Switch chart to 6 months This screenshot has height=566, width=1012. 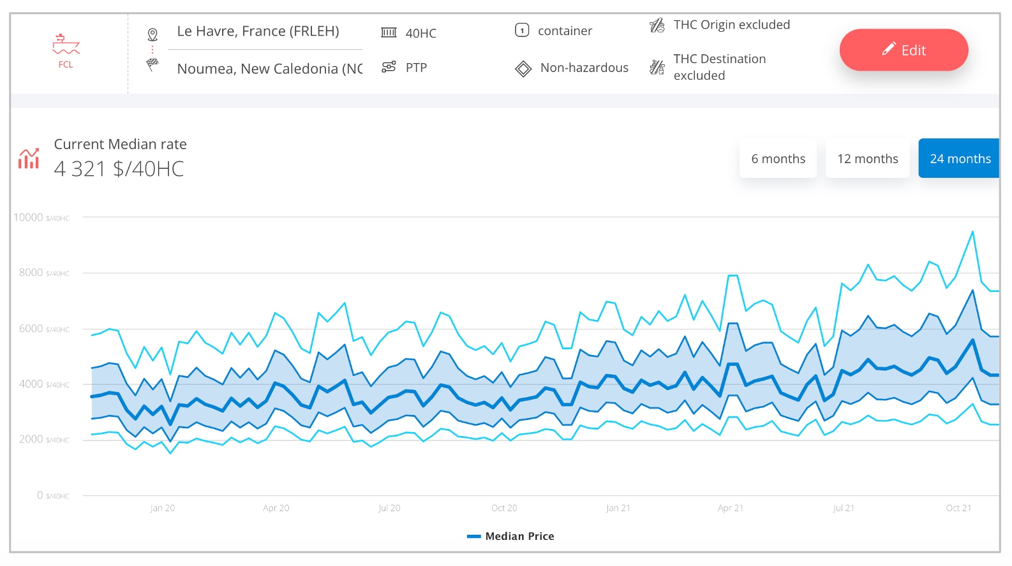(778, 159)
